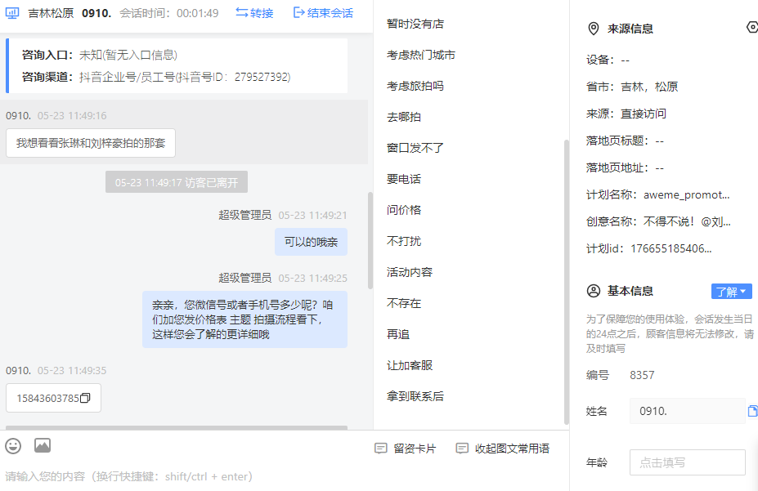The image size is (758, 491).
Task: Select quick phrase 不打扰
Action: point(404,241)
